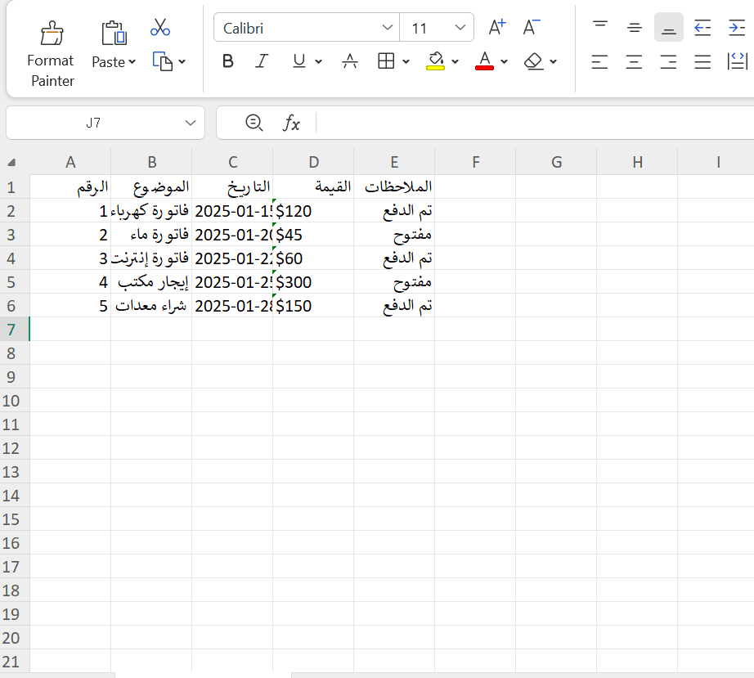Click the Cut scissors icon
The height and width of the screenshot is (678, 754).
coord(160,28)
